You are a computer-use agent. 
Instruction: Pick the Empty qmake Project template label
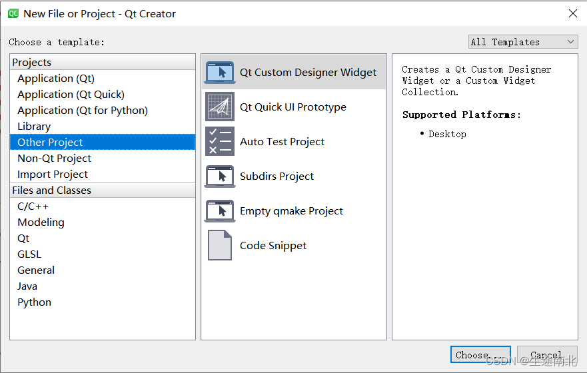(x=291, y=211)
